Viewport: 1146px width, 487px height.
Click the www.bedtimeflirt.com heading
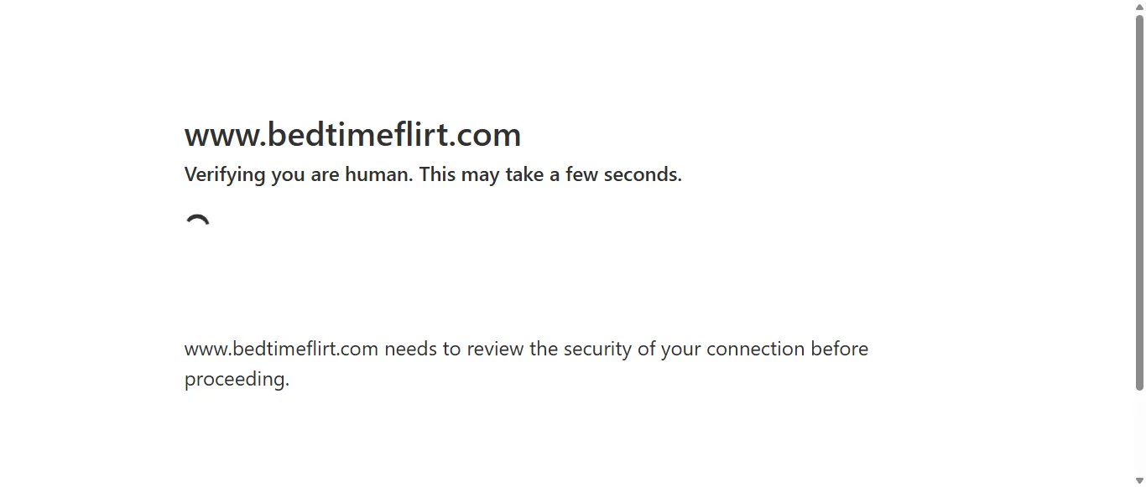pos(352,135)
